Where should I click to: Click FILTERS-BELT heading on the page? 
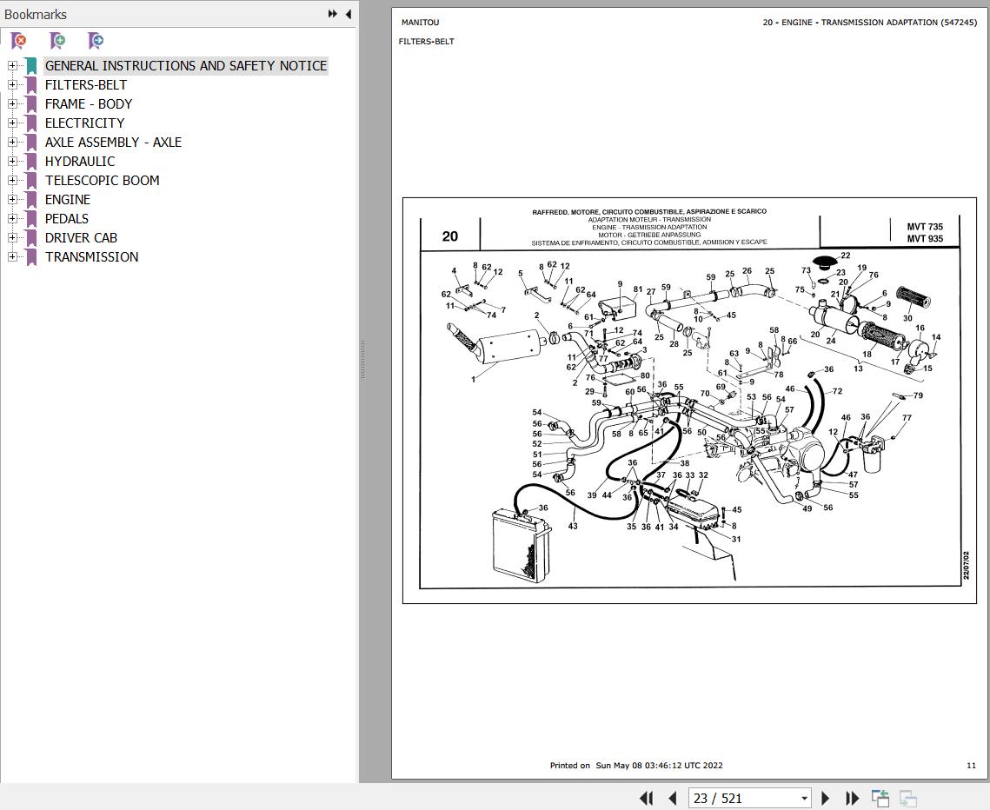(426, 41)
